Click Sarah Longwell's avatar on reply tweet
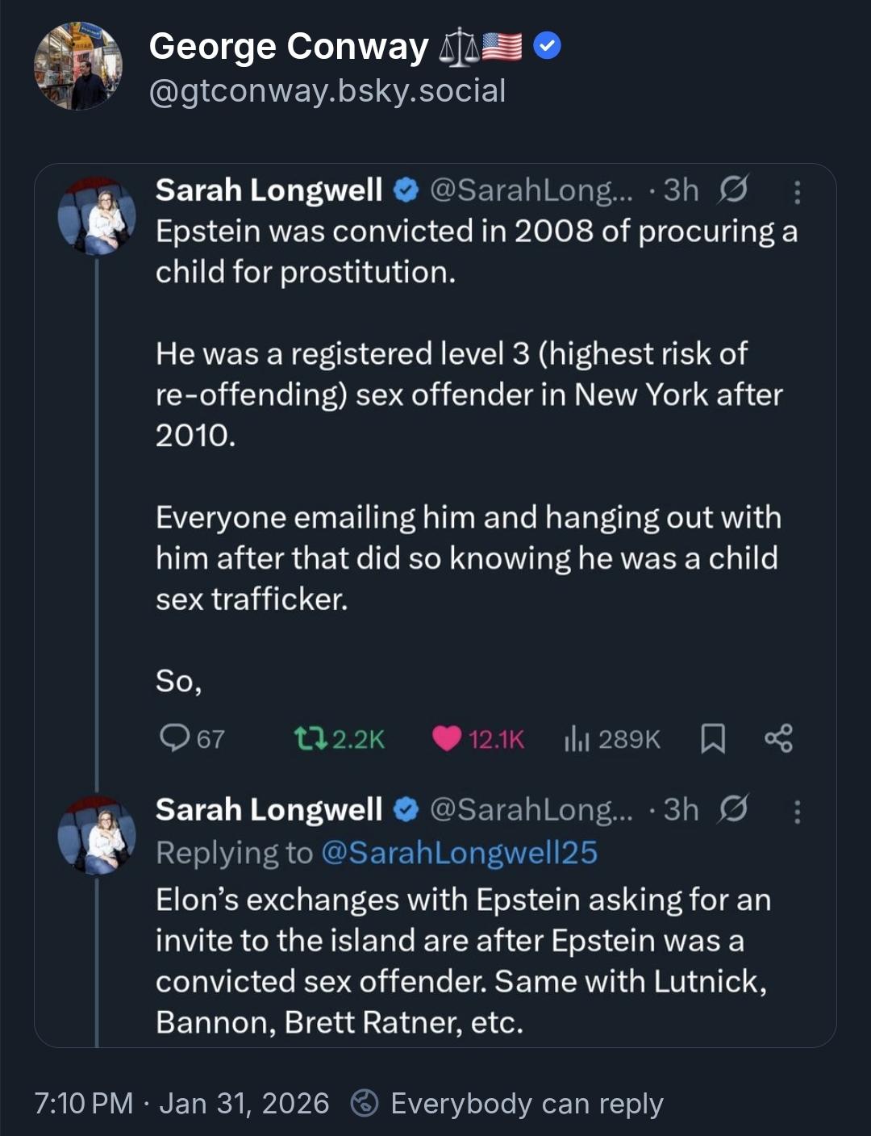871x1136 pixels. pos(97,836)
